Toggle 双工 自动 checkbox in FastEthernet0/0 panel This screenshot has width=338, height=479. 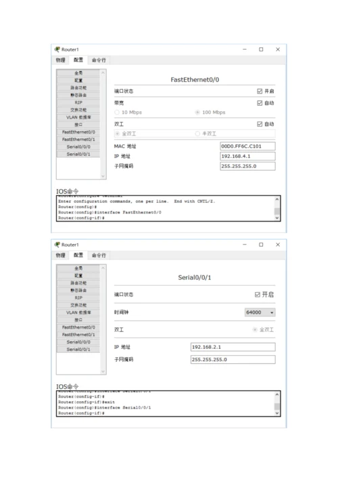(260, 124)
